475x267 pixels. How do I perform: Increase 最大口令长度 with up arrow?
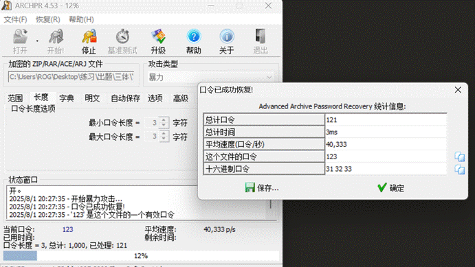164,133
